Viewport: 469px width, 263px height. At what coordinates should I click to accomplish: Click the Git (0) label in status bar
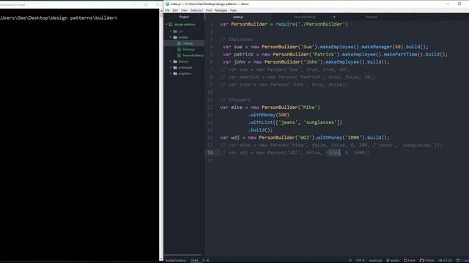click(x=447, y=260)
